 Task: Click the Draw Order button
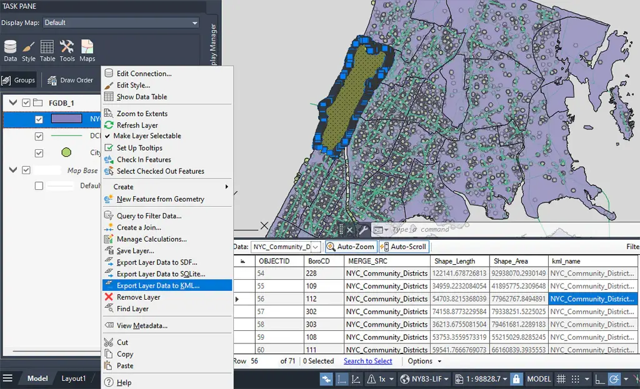pyautogui.click(x=70, y=81)
